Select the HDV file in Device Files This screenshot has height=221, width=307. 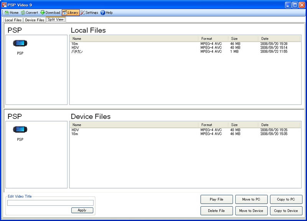click(x=75, y=130)
